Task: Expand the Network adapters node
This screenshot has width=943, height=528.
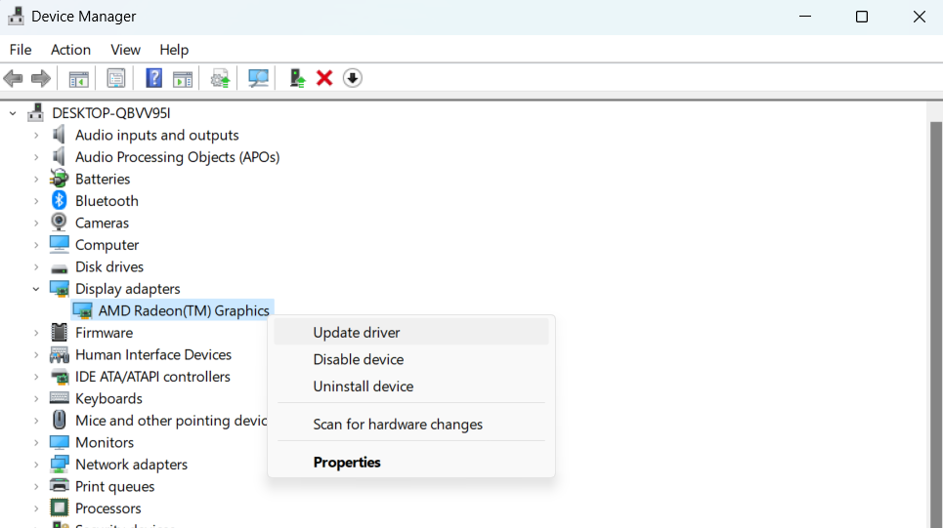Action: (36, 465)
